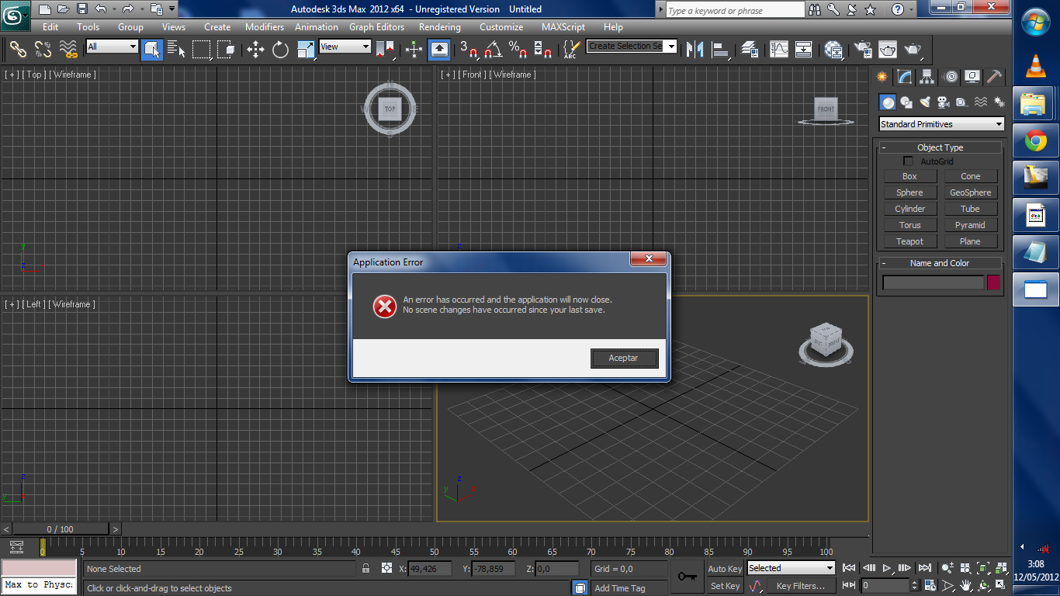Click the object name input field
This screenshot has width=1060, height=596.
933,283
